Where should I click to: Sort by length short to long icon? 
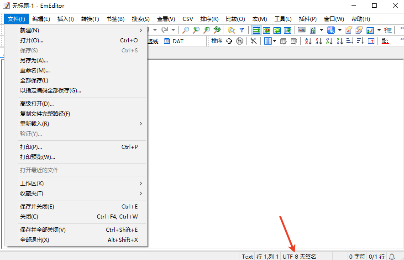coord(350,41)
